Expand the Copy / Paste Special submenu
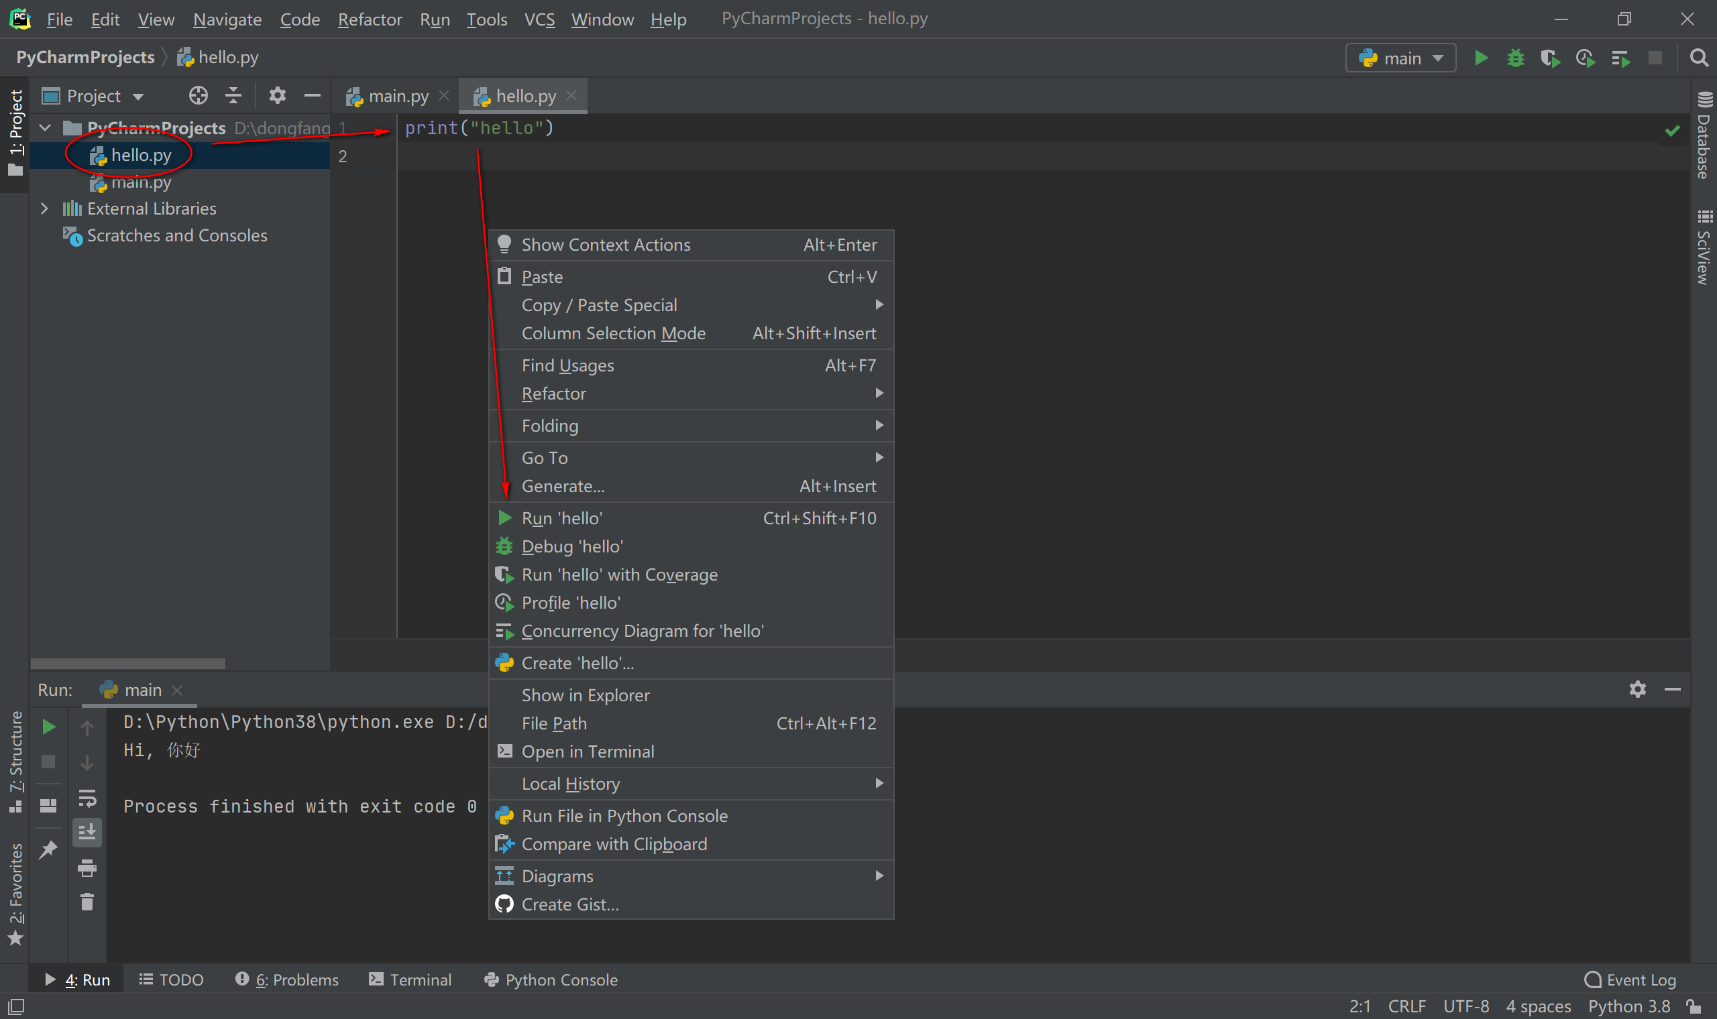Image resolution: width=1717 pixels, height=1019 pixels. 691,305
